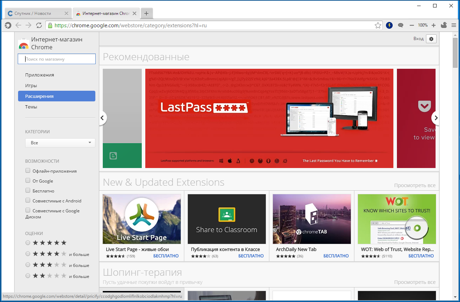The image size is (460, 302).
Task: Bookmark this page with the star icon
Action: point(378,25)
